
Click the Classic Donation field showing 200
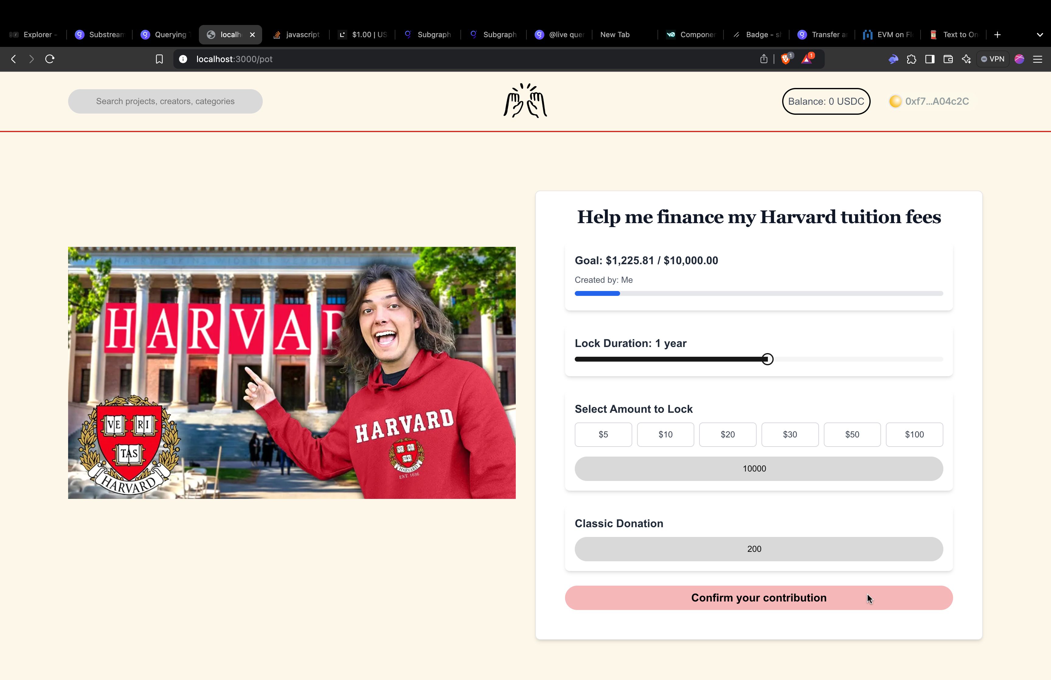click(759, 549)
